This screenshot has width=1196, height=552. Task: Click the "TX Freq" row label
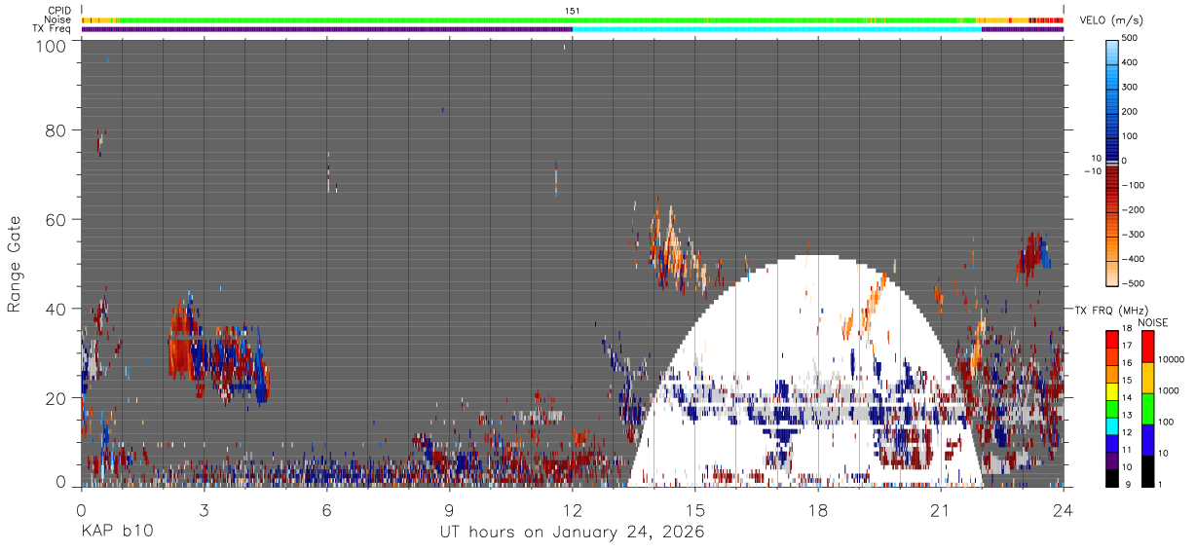[x=53, y=28]
